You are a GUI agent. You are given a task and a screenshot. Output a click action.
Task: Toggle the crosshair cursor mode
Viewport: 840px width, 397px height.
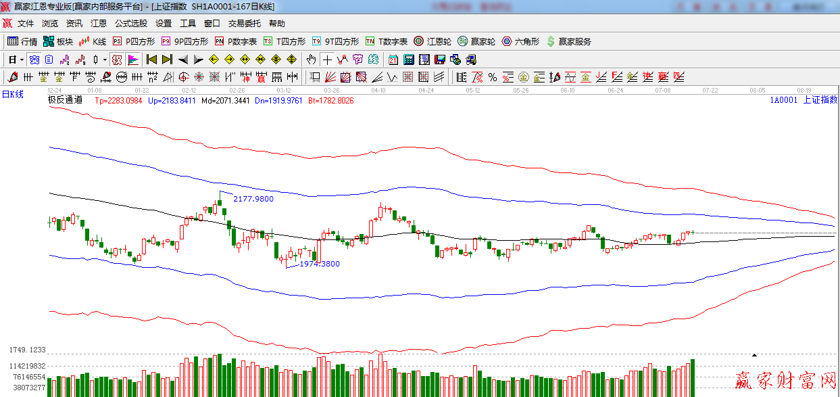tap(327, 60)
